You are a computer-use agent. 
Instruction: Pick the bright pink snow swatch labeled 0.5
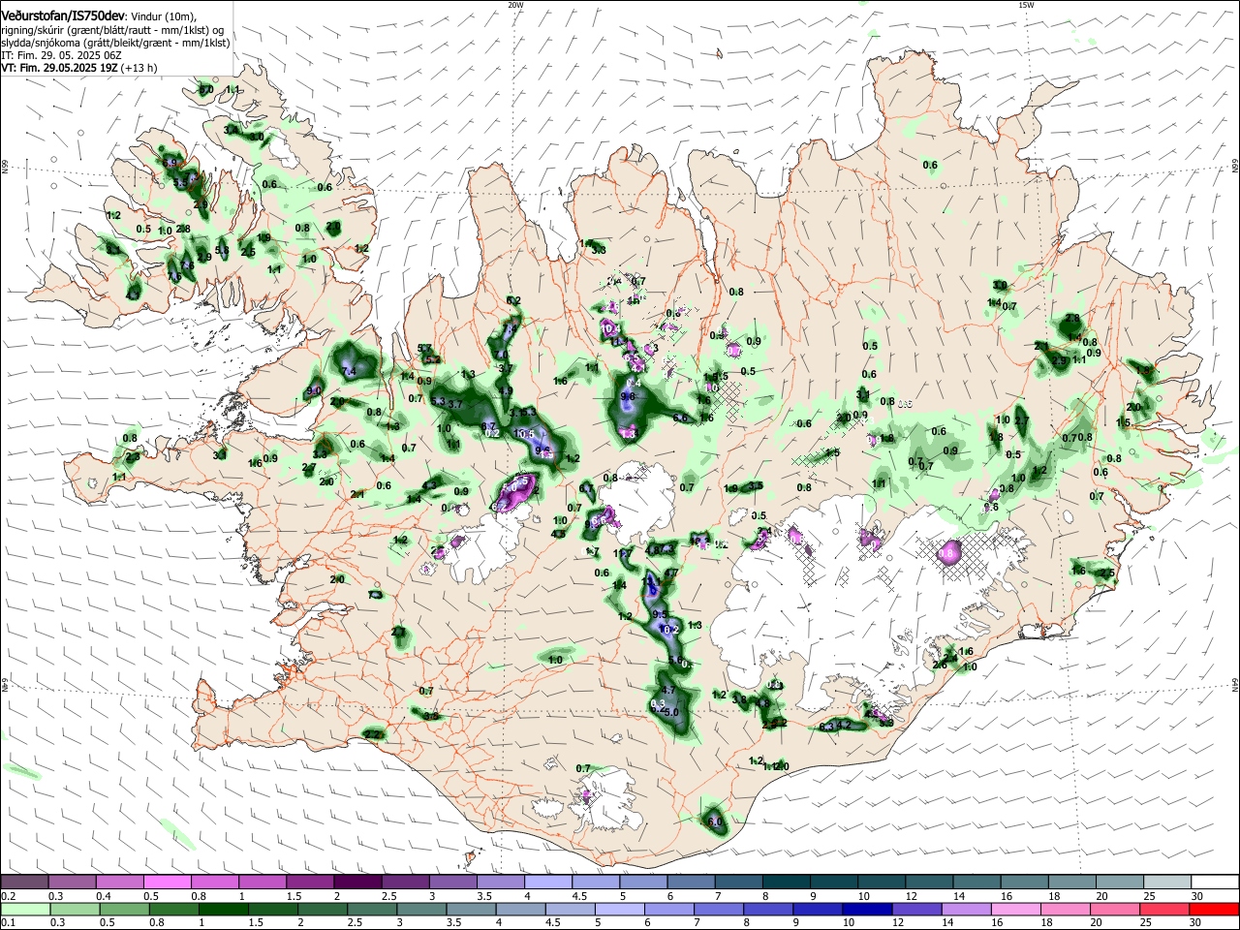[167, 883]
